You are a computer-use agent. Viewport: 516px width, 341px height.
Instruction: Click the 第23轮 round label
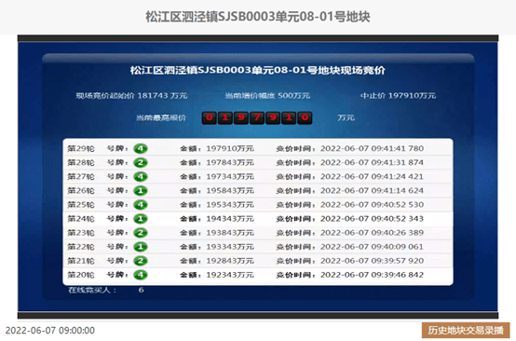pos(81,233)
